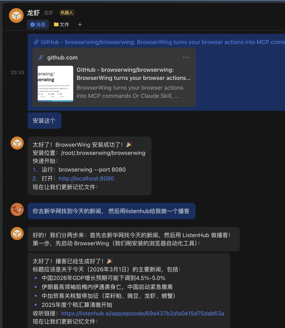Open the 龙虾 bot profile avatar in header
285x328 pixels.
(x=16, y=16)
